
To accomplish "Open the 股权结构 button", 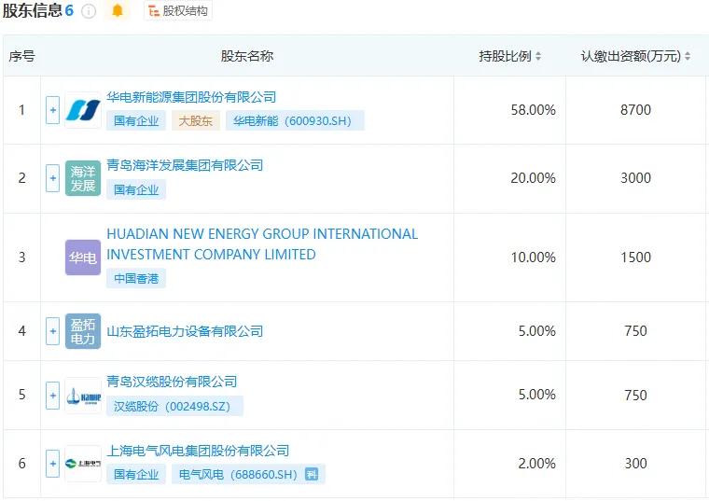I will click(178, 11).
